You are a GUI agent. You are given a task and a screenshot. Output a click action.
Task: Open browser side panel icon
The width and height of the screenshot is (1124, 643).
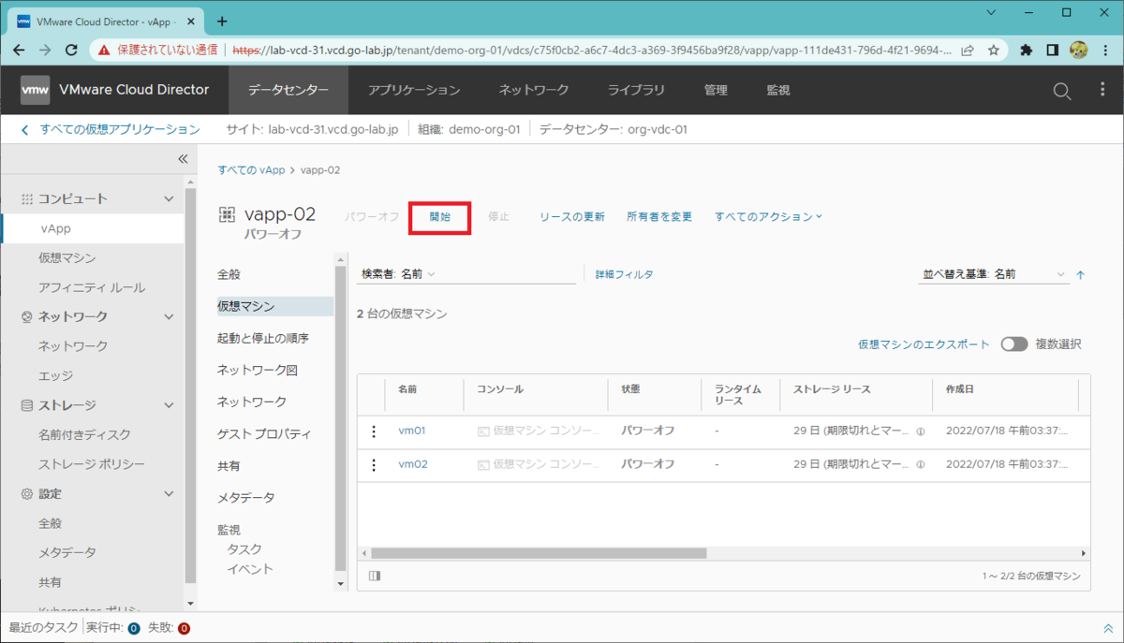pyautogui.click(x=1052, y=50)
